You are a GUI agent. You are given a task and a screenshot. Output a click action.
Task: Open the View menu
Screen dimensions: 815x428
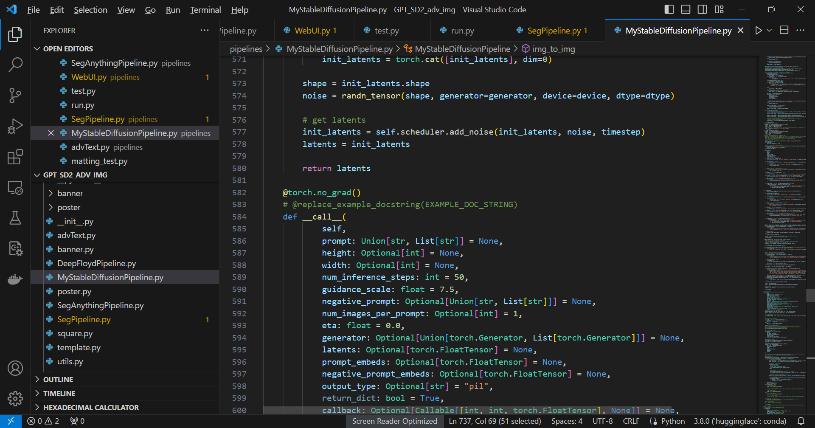pyautogui.click(x=126, y=10)
